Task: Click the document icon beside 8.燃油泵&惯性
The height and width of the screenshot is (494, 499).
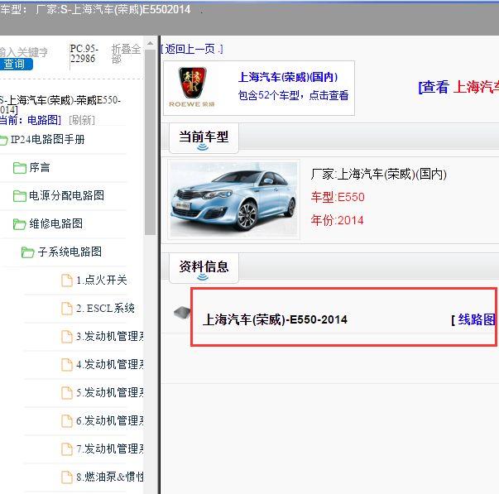Action: click(x=67, y=477)
